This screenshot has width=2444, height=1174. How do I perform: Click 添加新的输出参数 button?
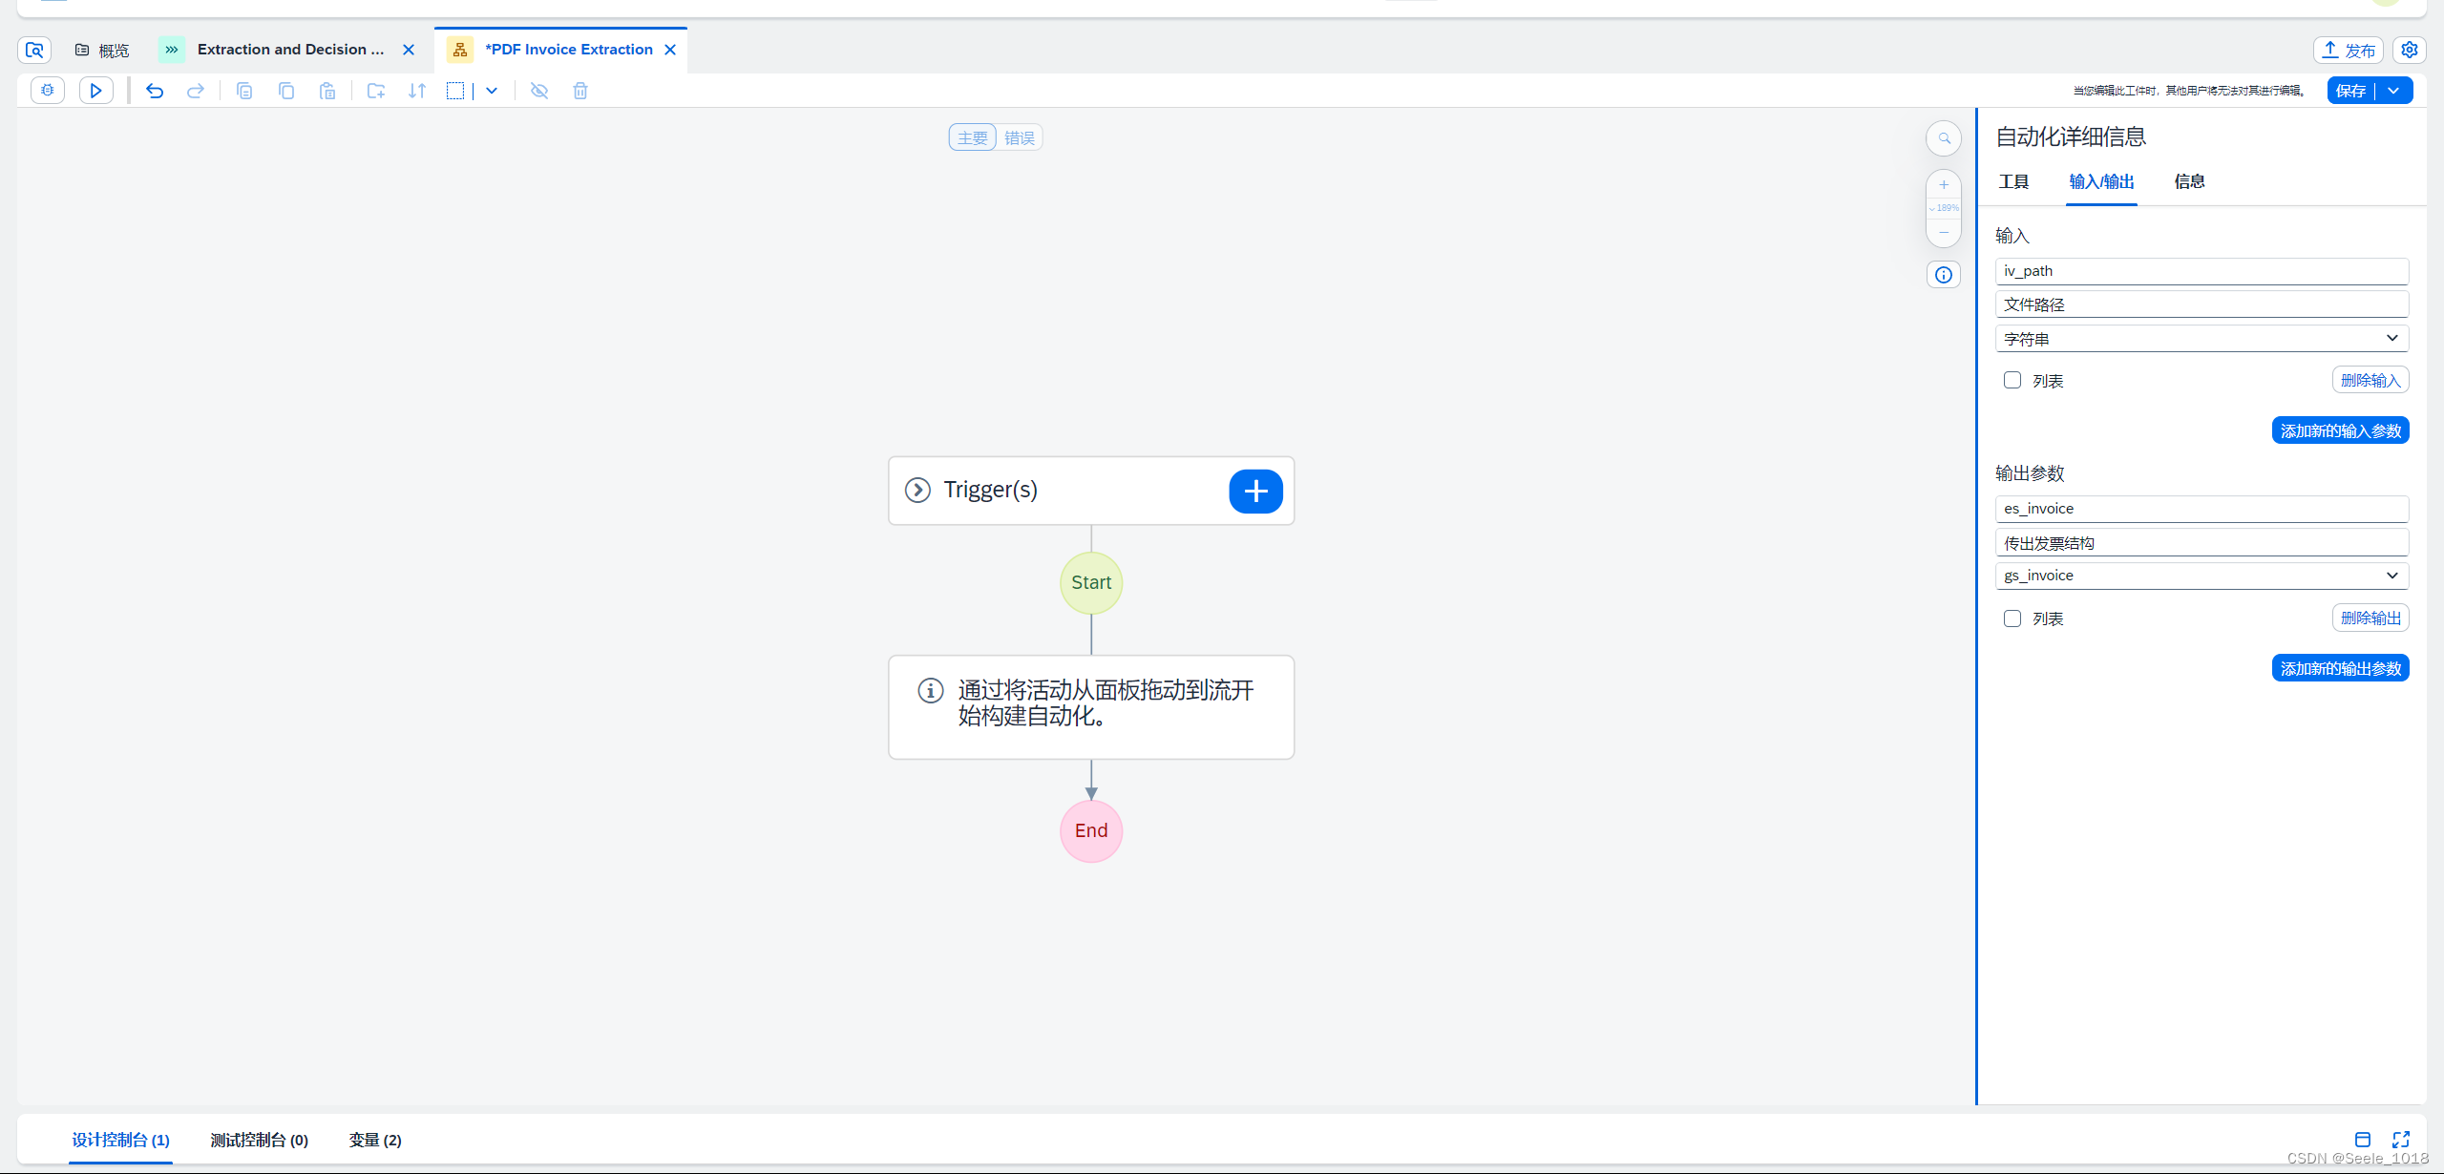tap(2341, 668)
